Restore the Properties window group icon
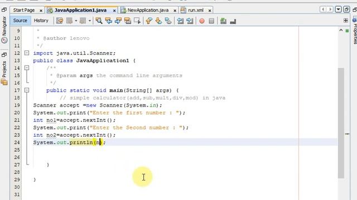 tap(355, 10)
